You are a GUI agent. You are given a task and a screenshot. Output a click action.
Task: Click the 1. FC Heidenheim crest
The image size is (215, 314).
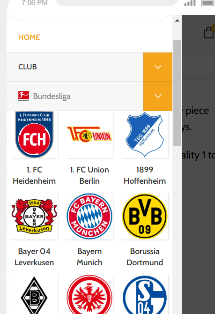click(x=34, y=135)
